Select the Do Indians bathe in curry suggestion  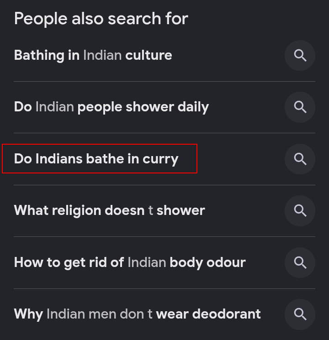click(x=96, y=159)
